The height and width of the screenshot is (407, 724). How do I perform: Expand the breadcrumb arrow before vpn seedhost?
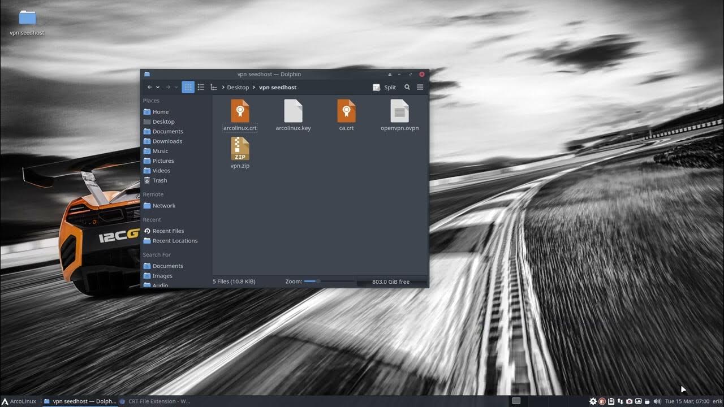(x=255, y=87)
